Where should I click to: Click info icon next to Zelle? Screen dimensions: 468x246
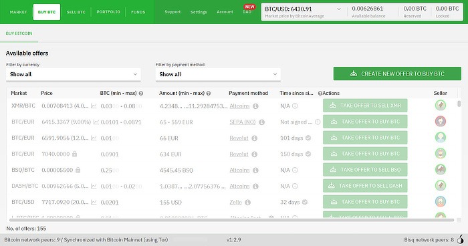click(248, 203)
